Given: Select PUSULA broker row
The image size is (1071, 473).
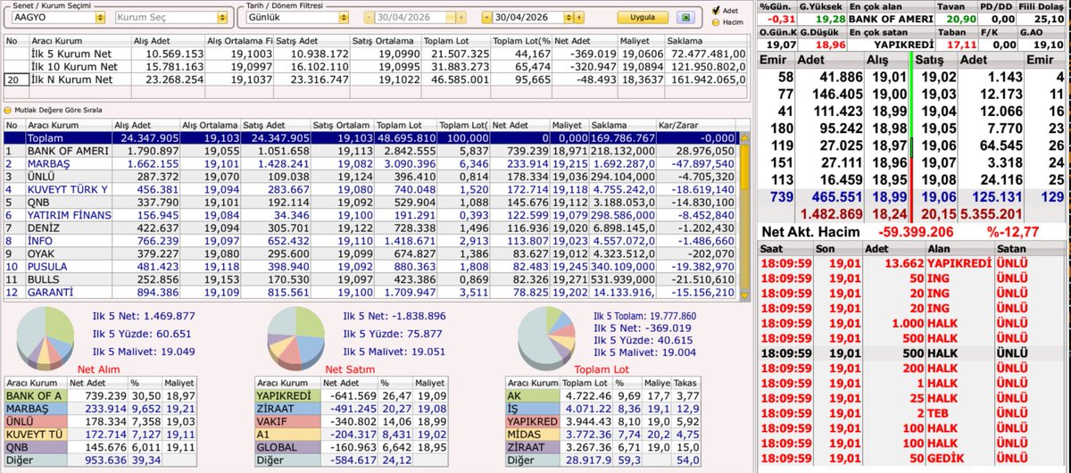Looking at the screenshot, I should (370, 266).
